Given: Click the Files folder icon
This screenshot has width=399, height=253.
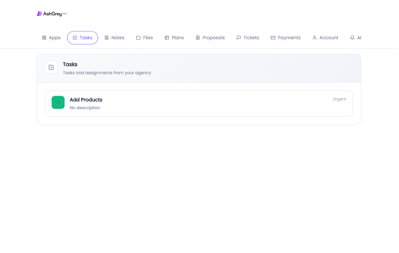Looking at the screenshot, I should 138,38.
